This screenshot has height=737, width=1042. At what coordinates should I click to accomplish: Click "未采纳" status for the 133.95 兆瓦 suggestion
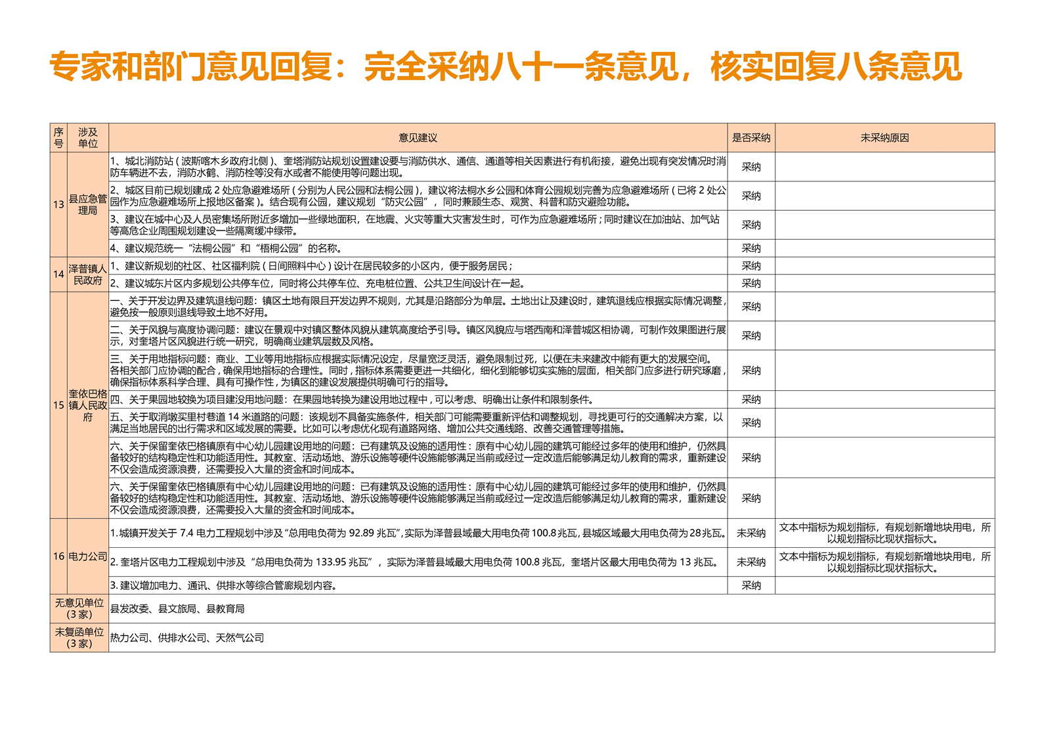pos(751,562)
